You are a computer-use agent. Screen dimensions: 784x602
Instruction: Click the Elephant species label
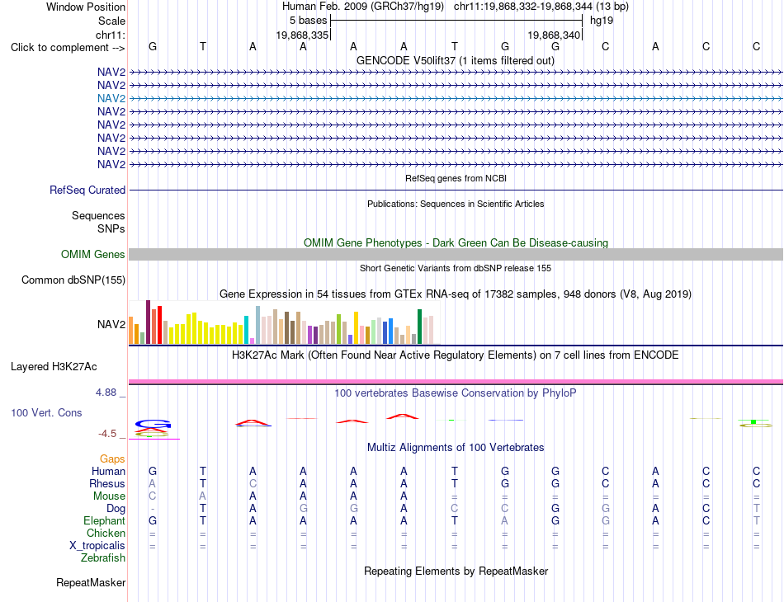[x=104, y=520]
